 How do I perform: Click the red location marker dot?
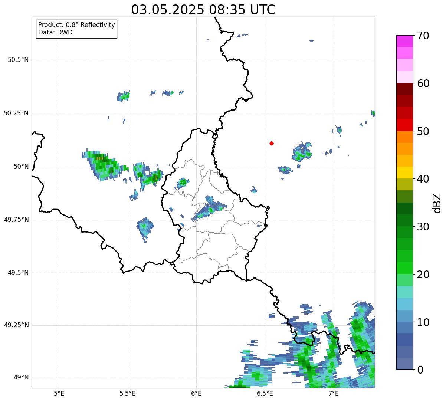pos(272,143)
